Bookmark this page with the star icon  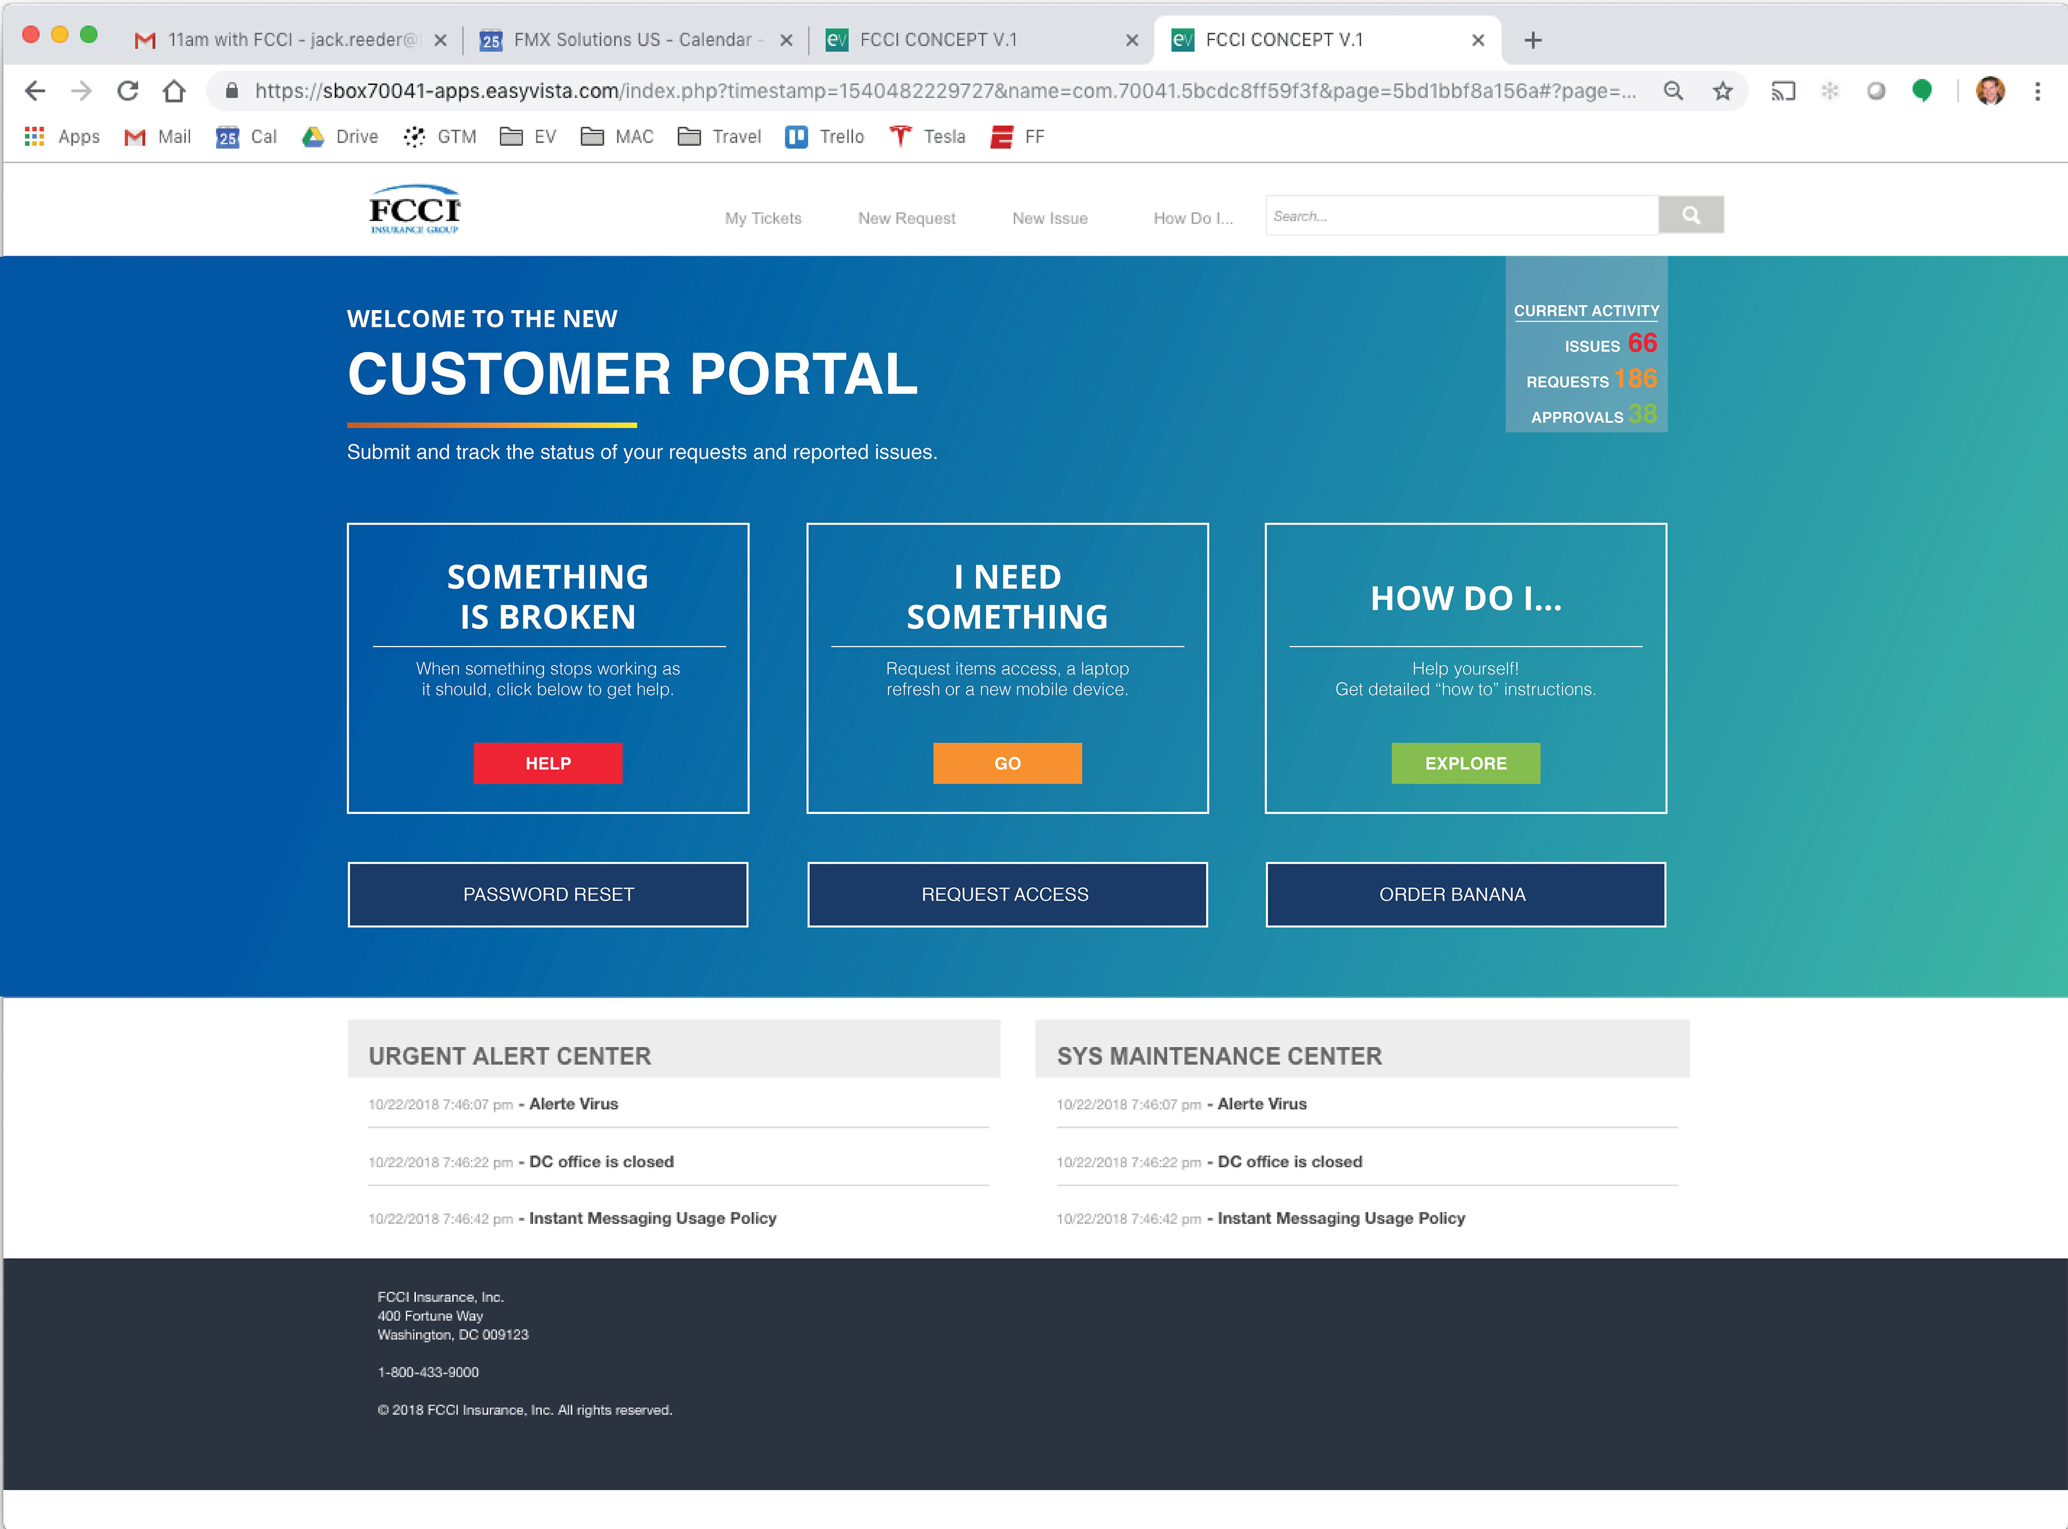coord(1722,90)
